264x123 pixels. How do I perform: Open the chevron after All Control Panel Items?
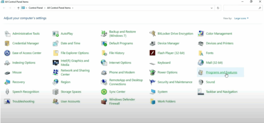(x=72, y=8)
